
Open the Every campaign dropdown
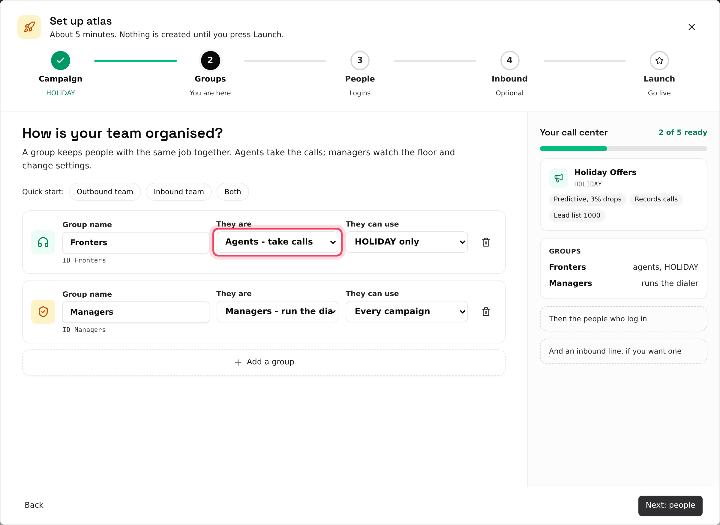406,312
